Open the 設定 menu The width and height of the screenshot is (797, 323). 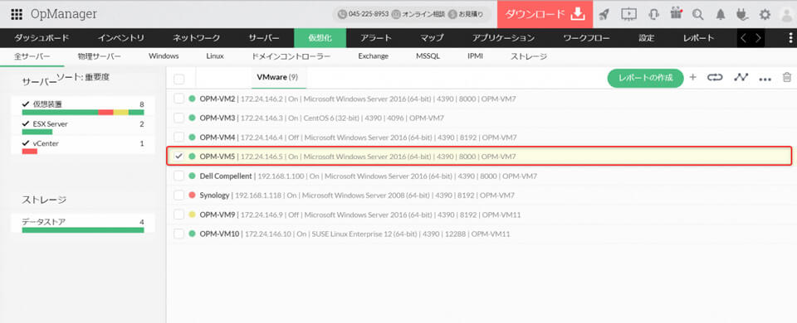647,38
